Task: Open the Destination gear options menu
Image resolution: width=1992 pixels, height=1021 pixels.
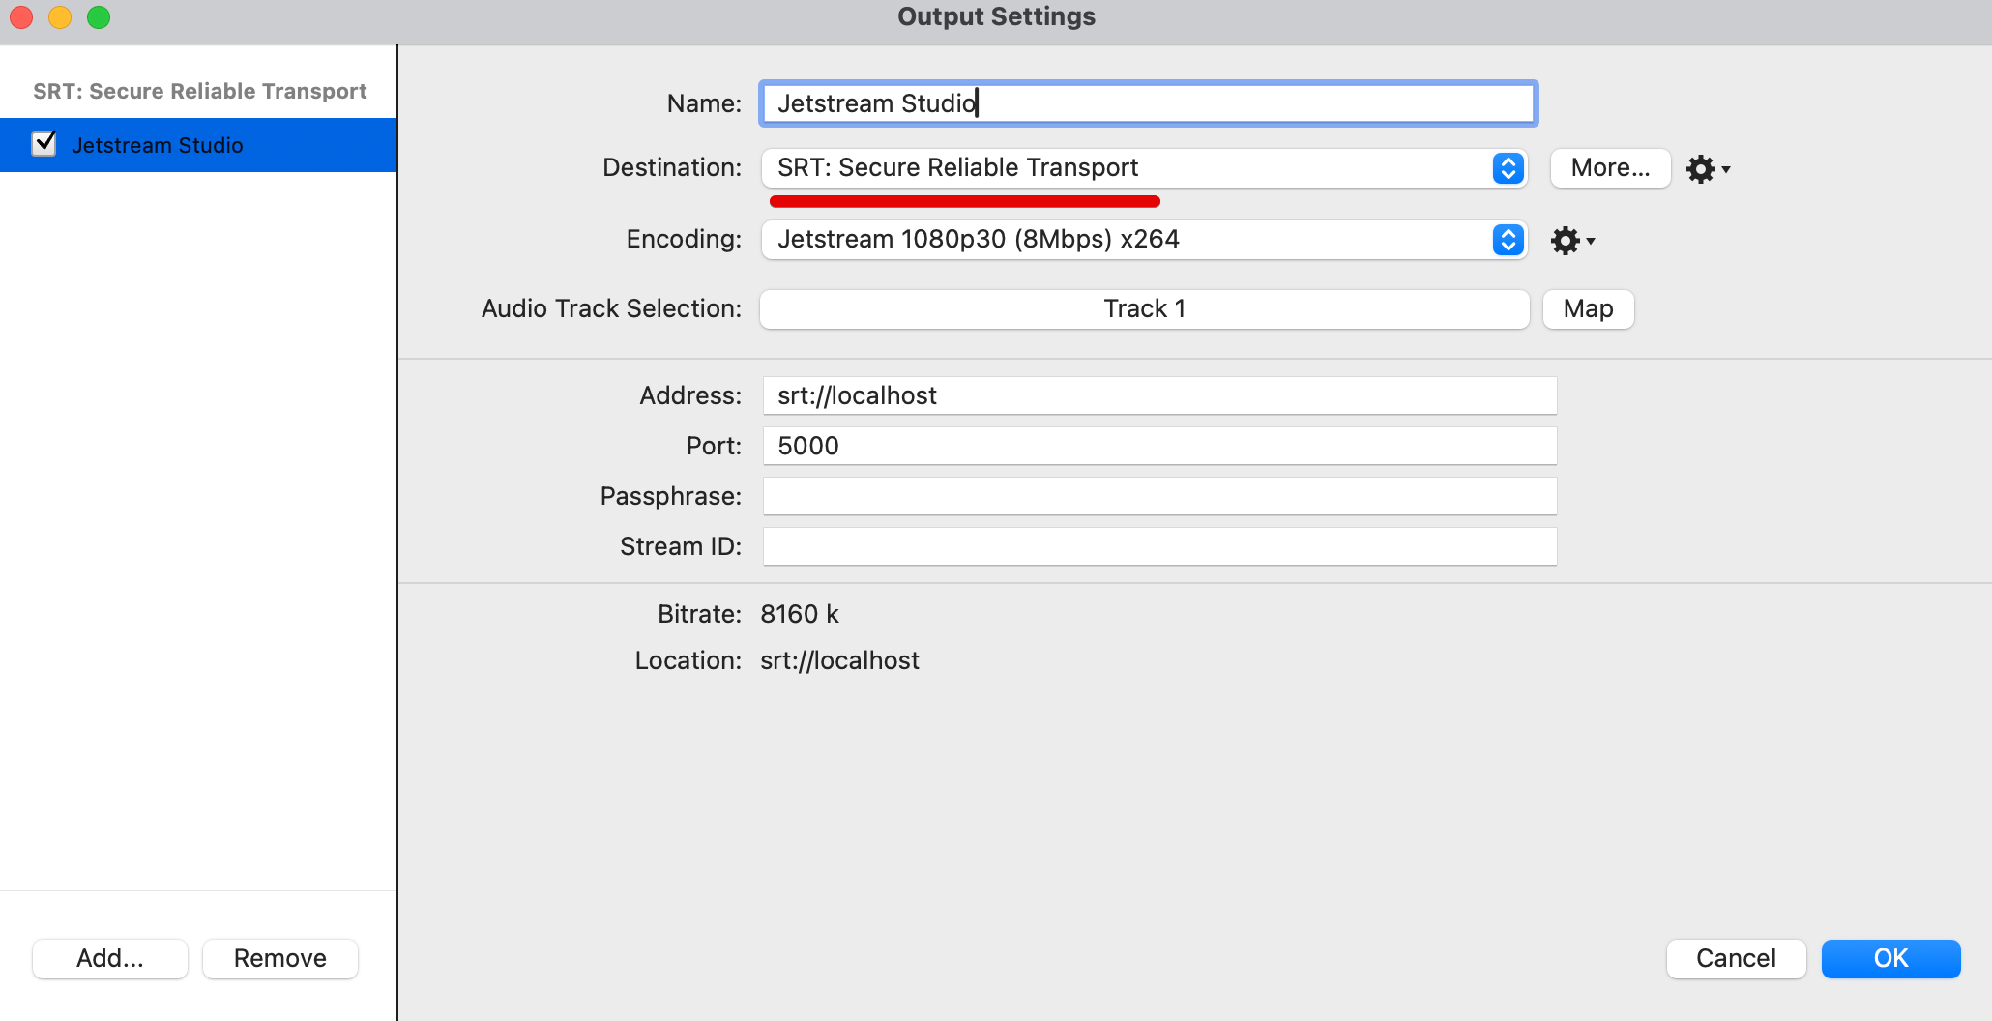Action: click(x=1708, y=169)
